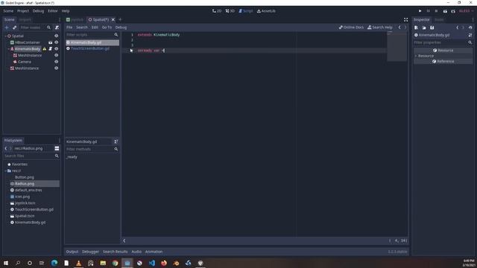Open the Project menu

tap(23, 11)
